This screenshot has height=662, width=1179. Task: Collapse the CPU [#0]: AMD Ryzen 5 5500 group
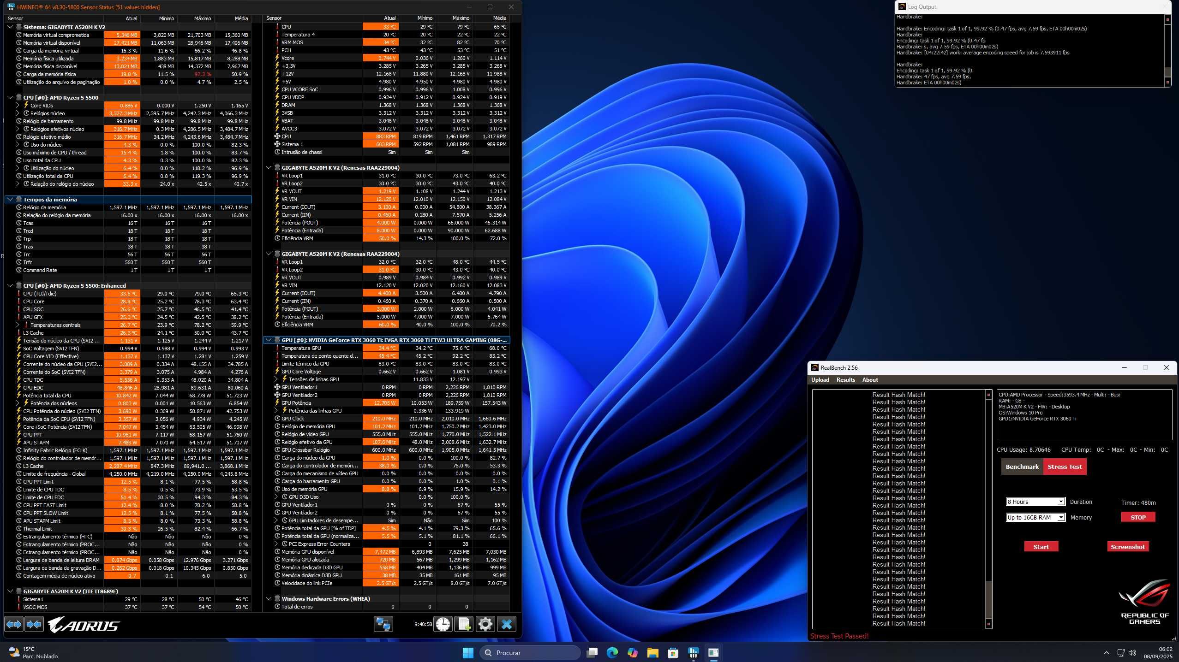(x=10, y=97)
